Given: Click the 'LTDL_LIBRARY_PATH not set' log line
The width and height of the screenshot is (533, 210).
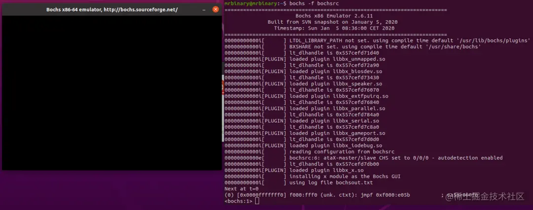Looking at the screenshot, I should click(378, 40).
